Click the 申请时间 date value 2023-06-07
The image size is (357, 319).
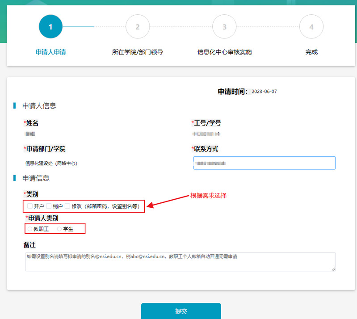pyautogui.click(x=265, y=92)
